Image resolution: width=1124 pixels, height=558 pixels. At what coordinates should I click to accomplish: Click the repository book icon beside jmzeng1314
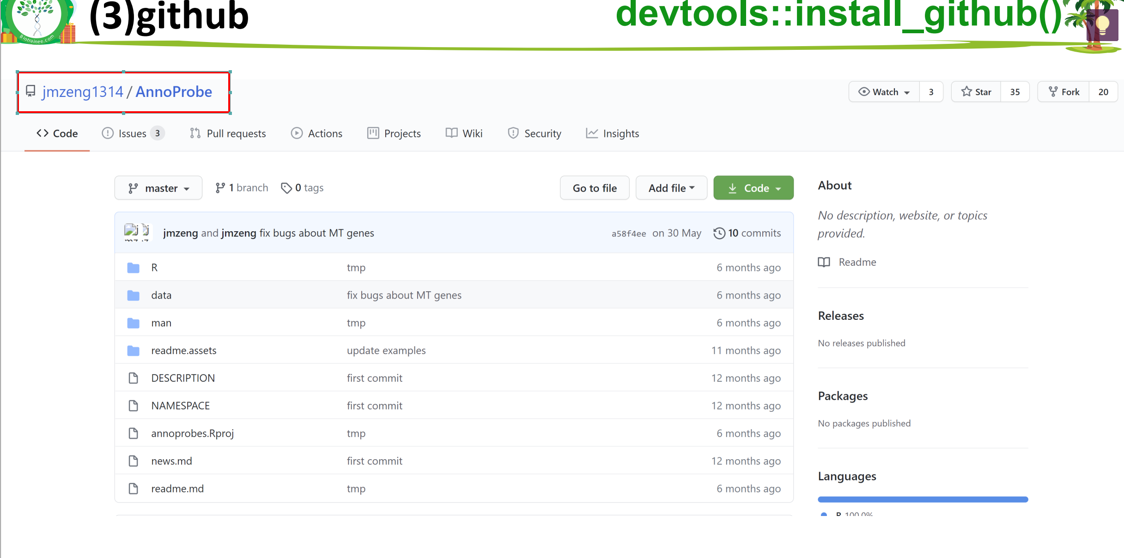[30, 91]
